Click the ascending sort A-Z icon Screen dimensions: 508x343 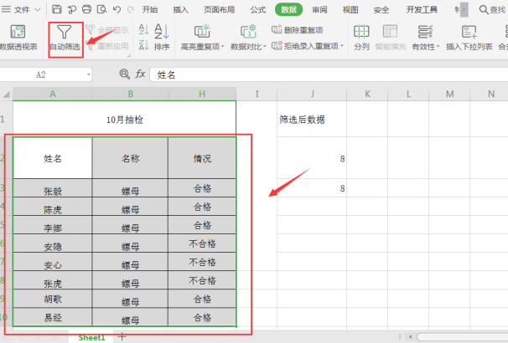click(x=143, y=29)
